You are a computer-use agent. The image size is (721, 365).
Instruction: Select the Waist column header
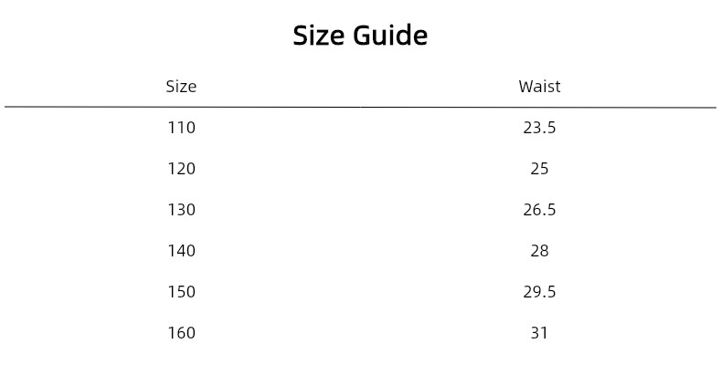point(539,87)
